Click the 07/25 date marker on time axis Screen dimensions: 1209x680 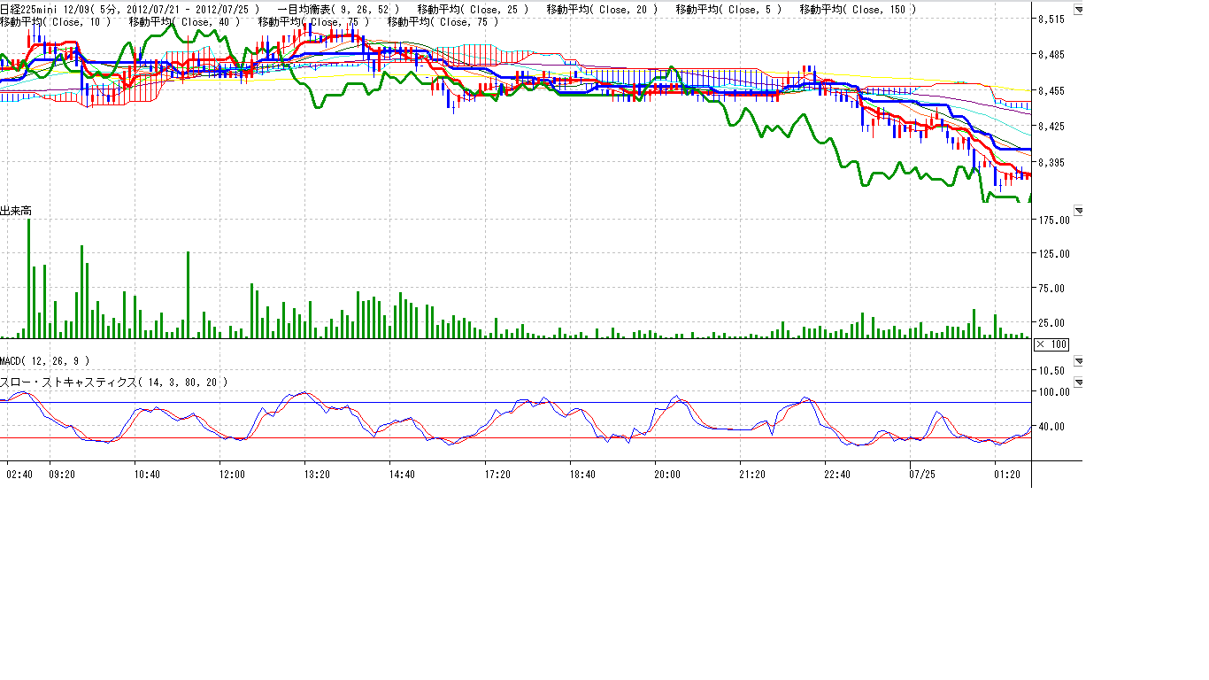[x=922, y=475]
